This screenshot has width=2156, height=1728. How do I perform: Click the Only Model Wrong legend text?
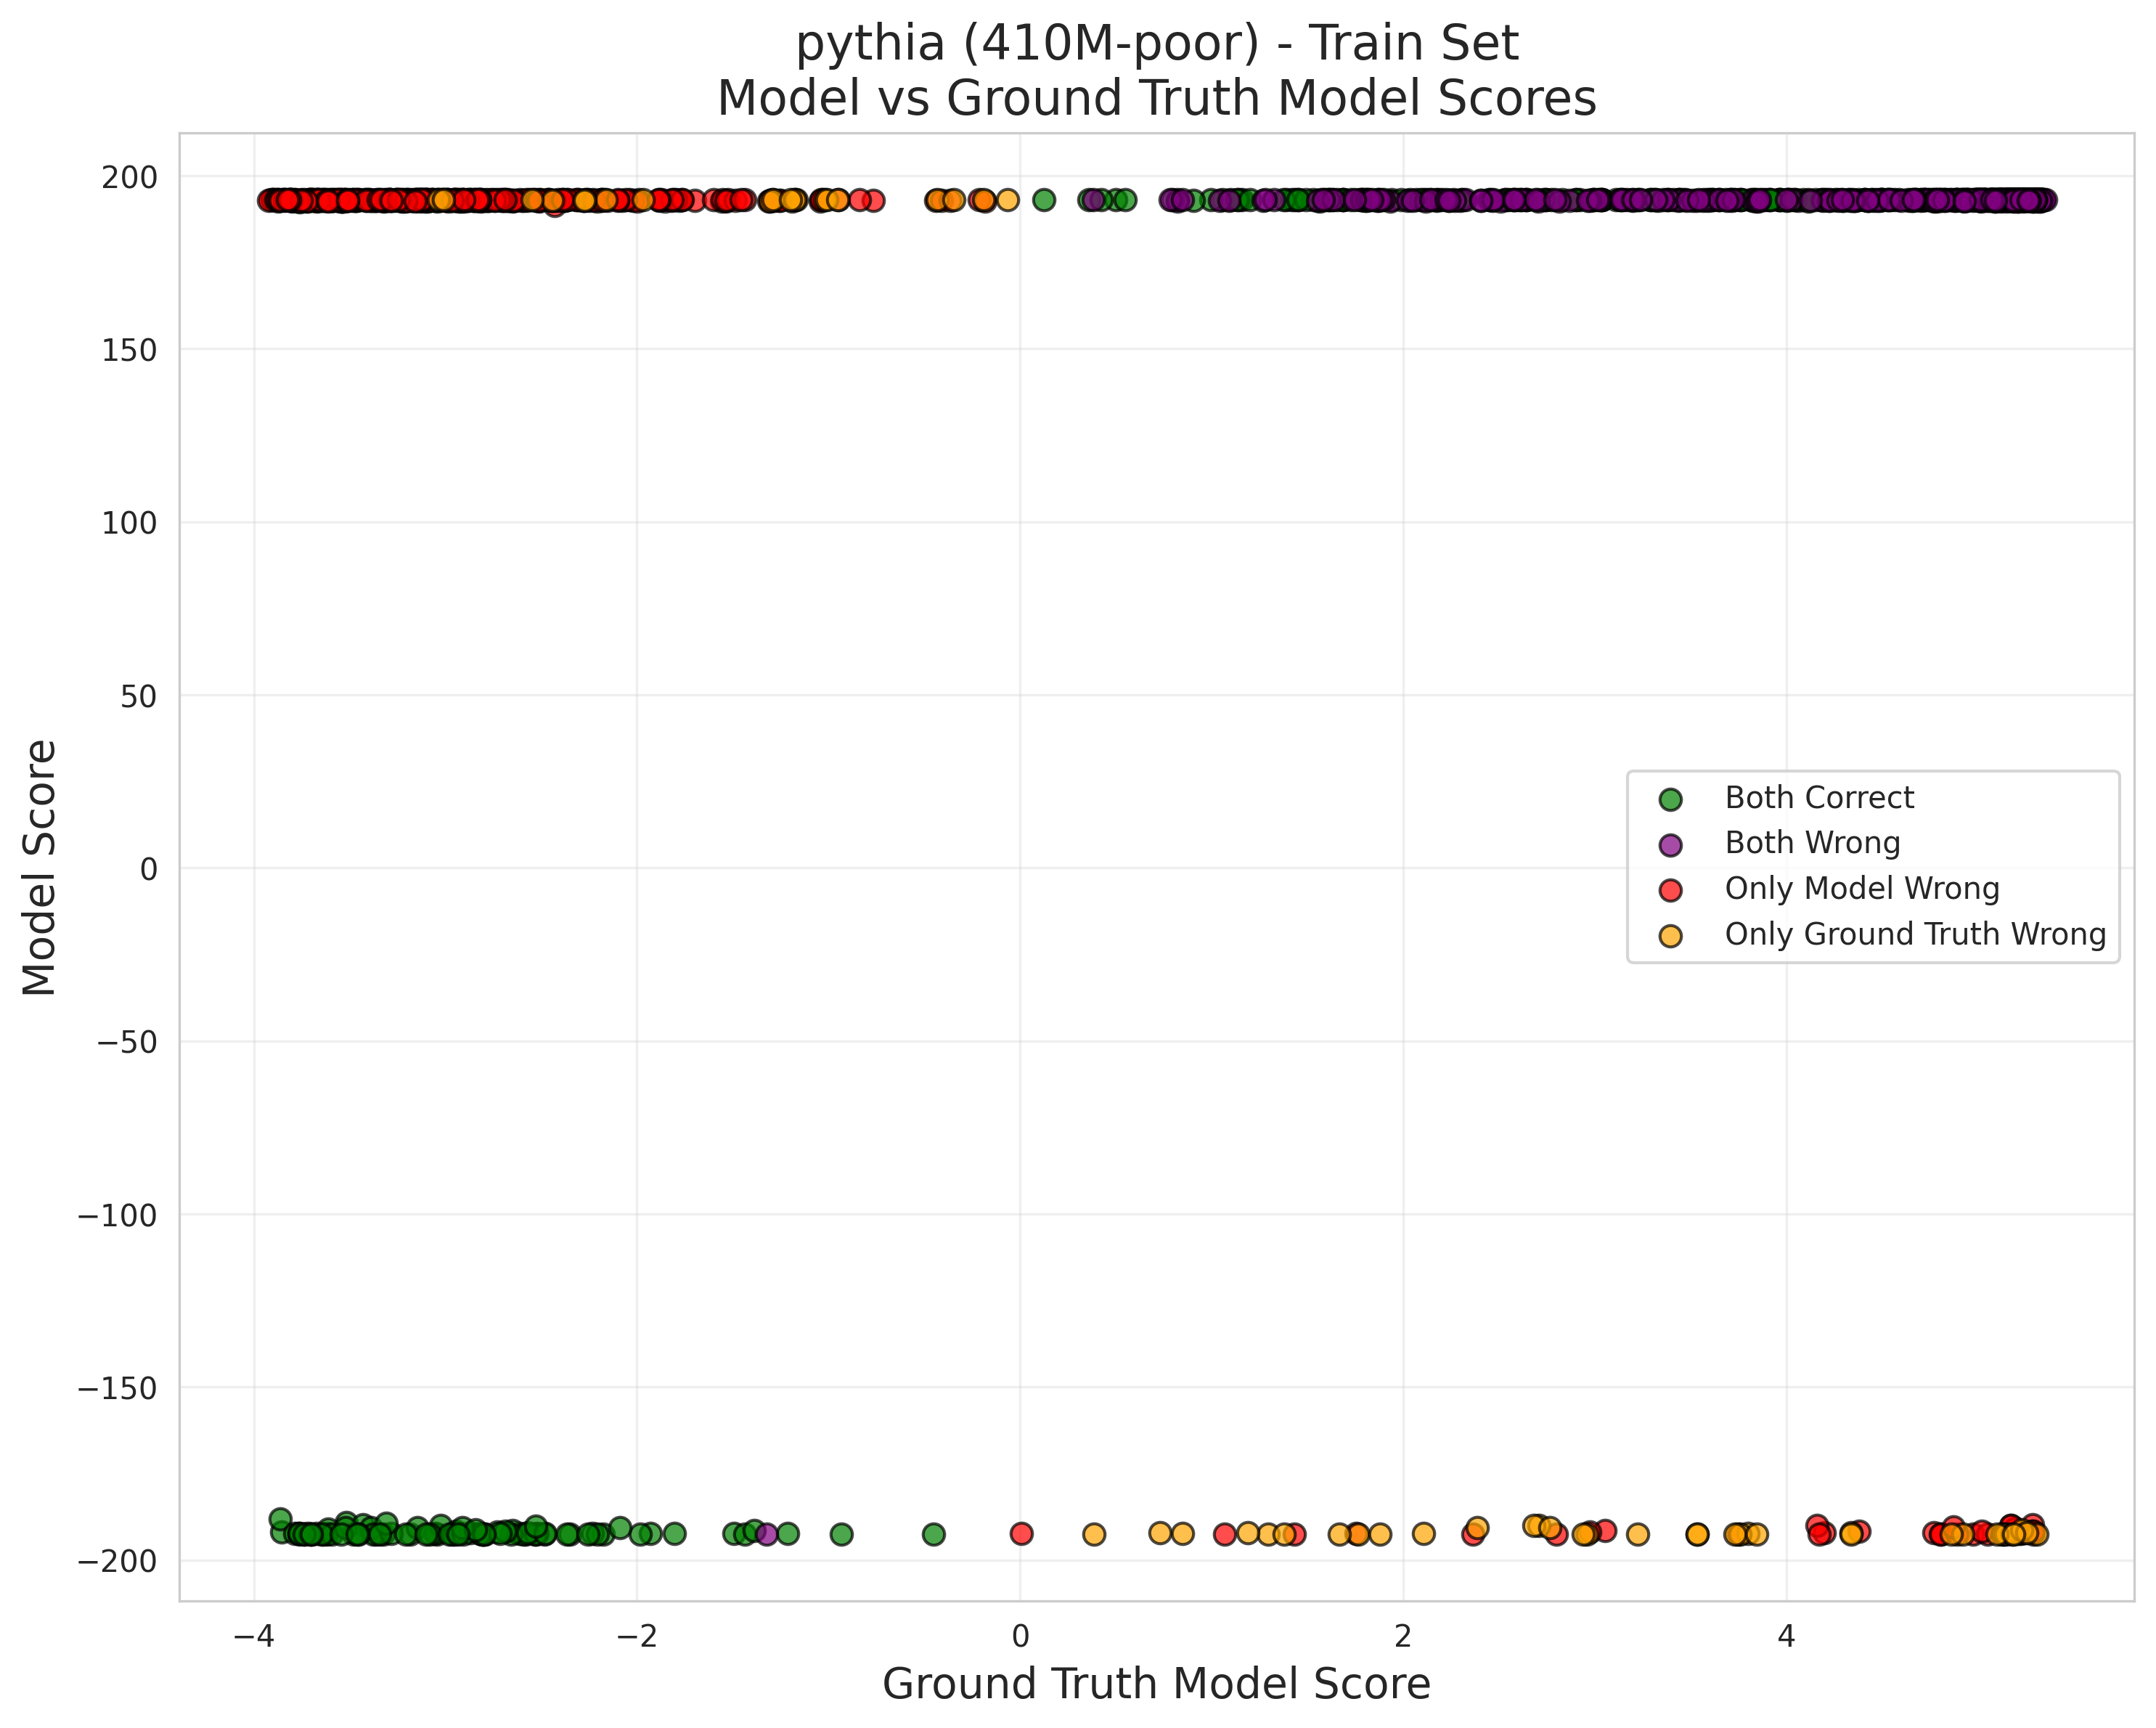tap(1861, 888)
